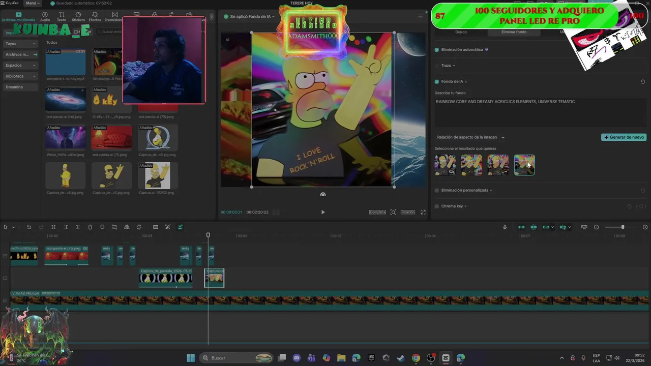Click the Rotate clip icon
The image size is (651, 366).
pos(139,227)
